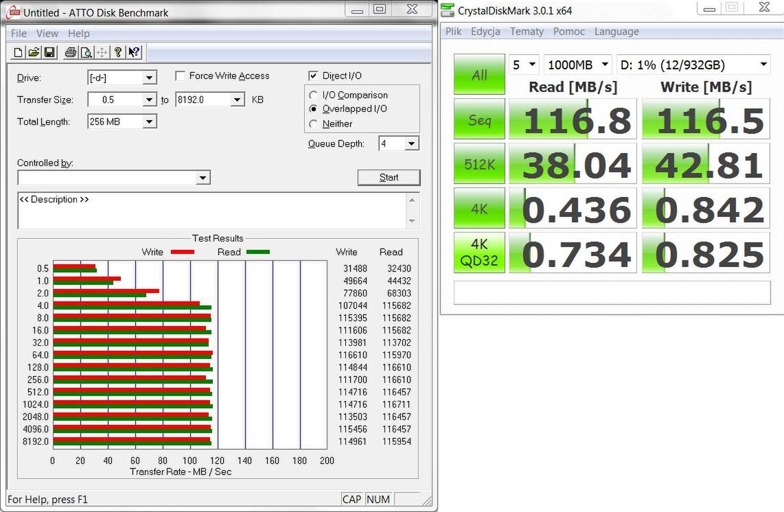Screen dimensions: 784x512
Task: Click the ATTO Disk Benchmark title icon
Action: pos(13,12)
